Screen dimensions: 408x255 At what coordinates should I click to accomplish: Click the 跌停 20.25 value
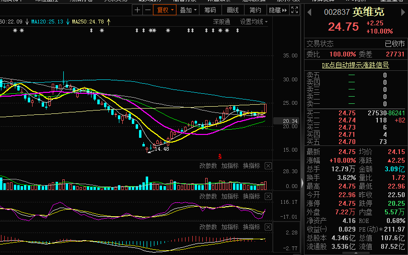(x=396, y=203)
